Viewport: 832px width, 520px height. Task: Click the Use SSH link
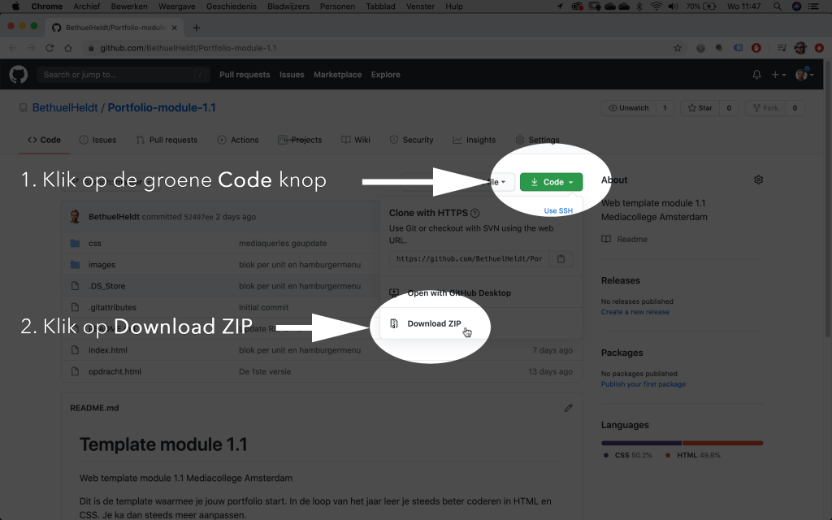558,210
